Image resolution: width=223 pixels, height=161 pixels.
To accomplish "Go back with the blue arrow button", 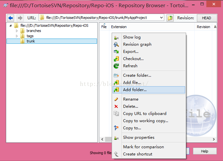I will click(10, 18).
